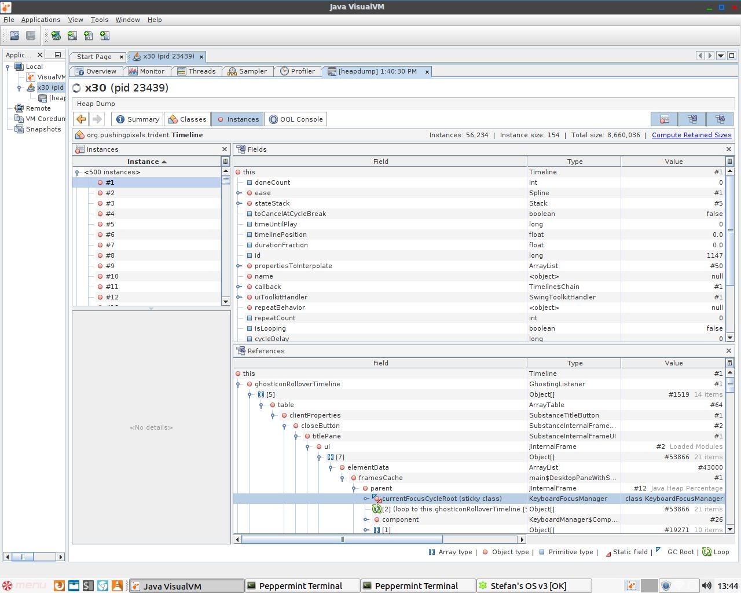This screenshot has width=741, height=593.
Task: Open the OQL Console view
Action: pos(296,119)
